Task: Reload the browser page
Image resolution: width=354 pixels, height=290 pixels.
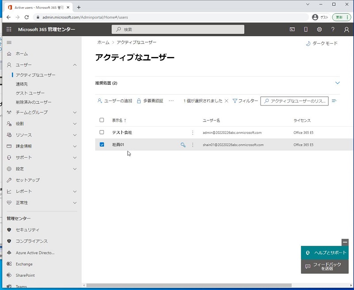Action: (27, 17)
